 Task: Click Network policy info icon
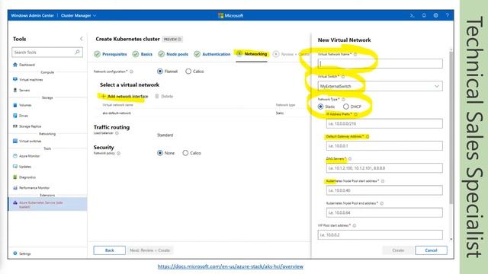pos(119,153)
